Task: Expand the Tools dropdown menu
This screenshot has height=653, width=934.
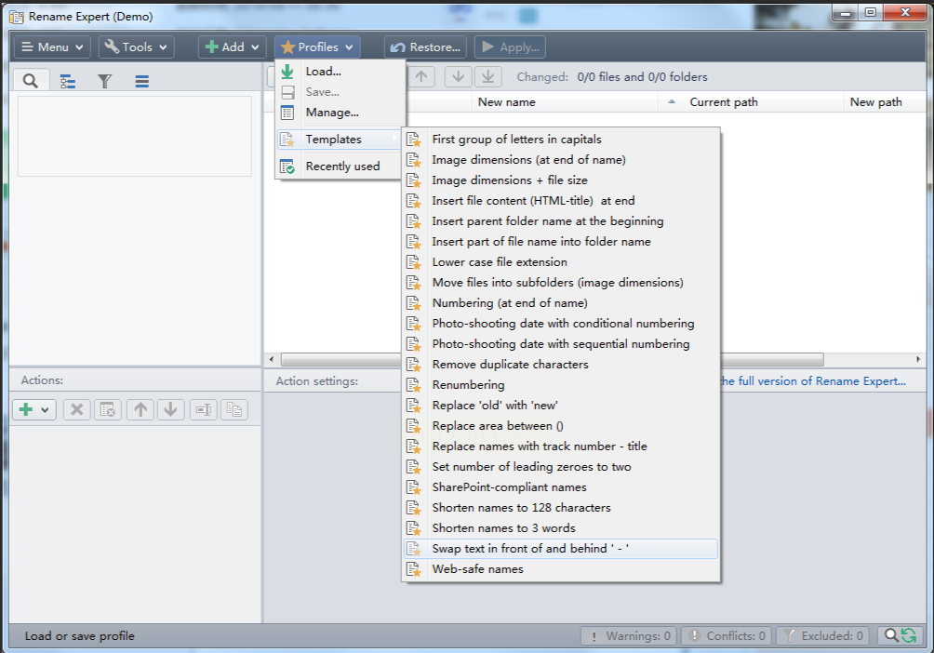Action: tap(136, 47)
